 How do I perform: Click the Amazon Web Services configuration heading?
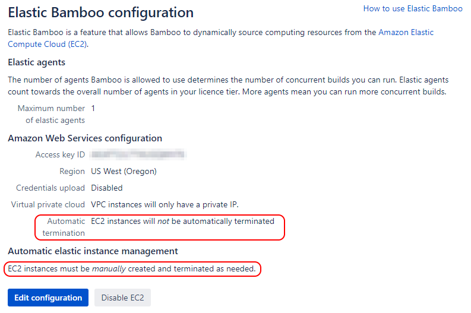click(x=85, y=138)
